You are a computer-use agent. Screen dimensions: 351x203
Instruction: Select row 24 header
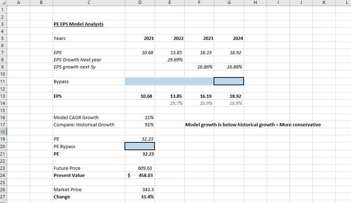pos(3,175)
